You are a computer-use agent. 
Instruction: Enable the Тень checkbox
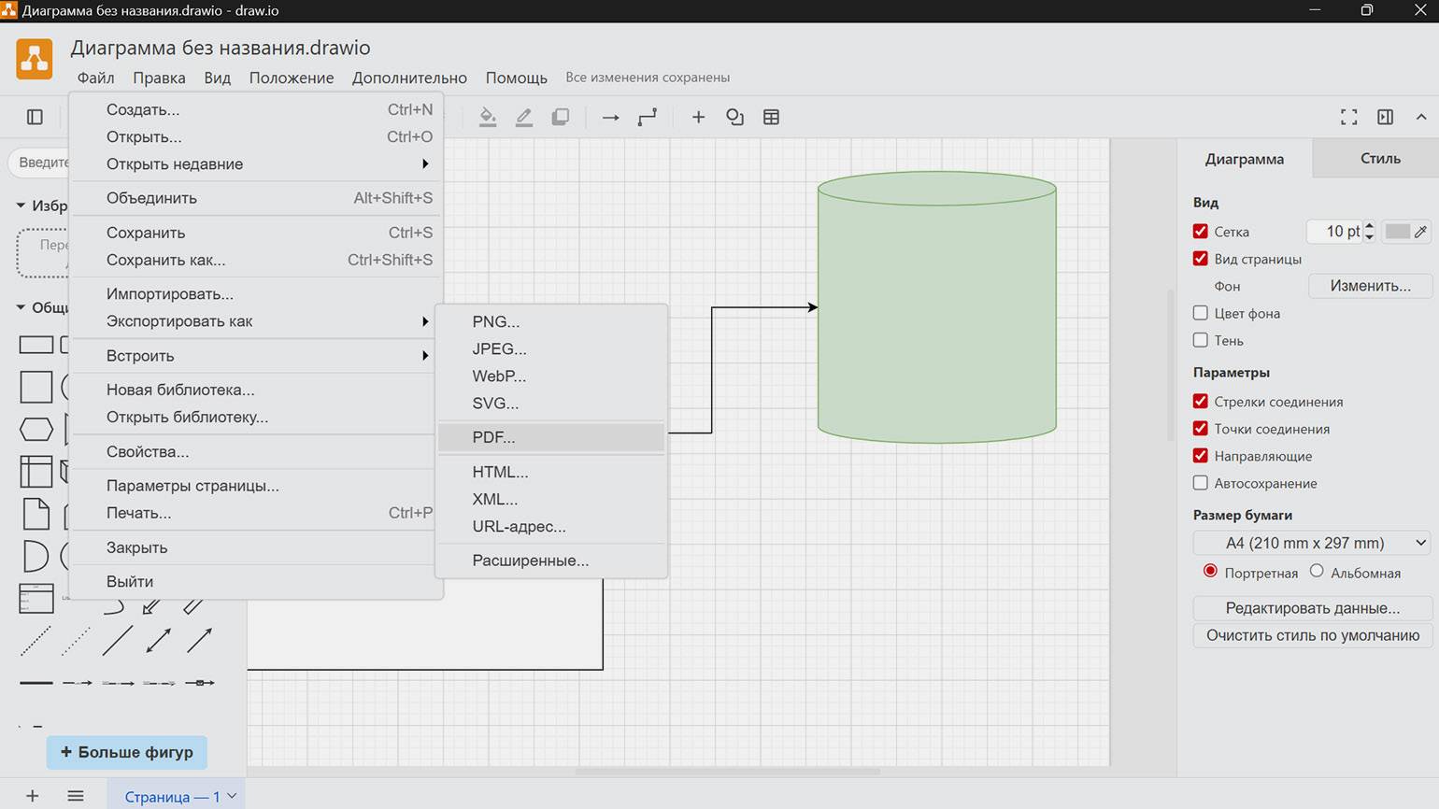point(1201,340)
